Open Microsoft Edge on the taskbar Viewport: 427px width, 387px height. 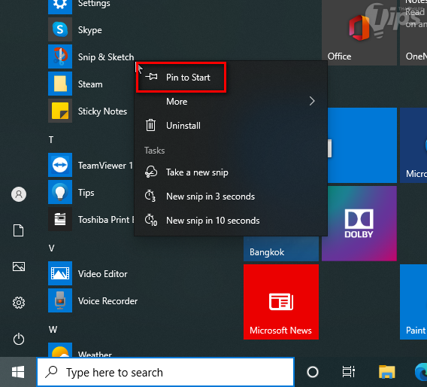421,372
